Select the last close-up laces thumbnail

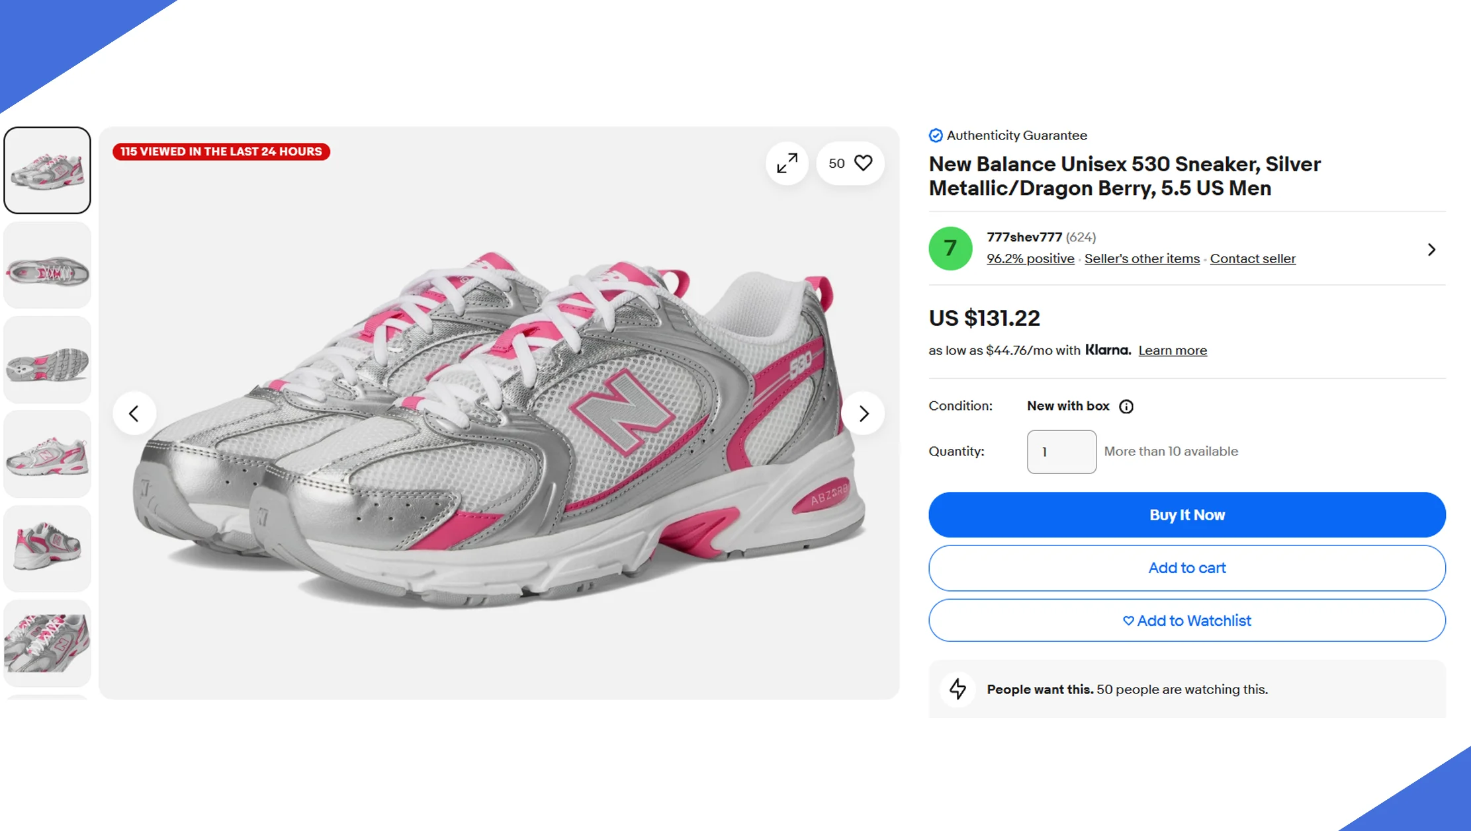point(48,643)
